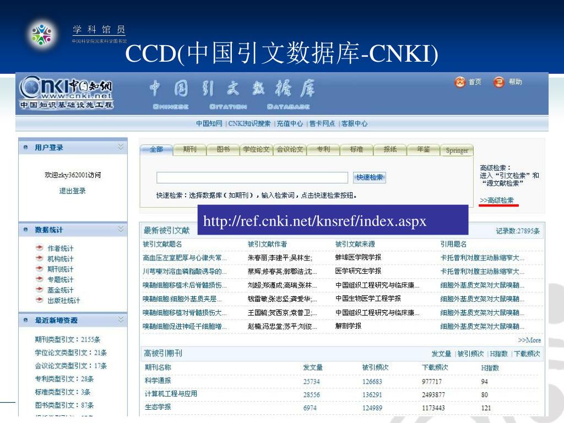The image size is (564, 423).
Task: Click the 机构统计 arrow icon
Action: (x=40, y=258)
